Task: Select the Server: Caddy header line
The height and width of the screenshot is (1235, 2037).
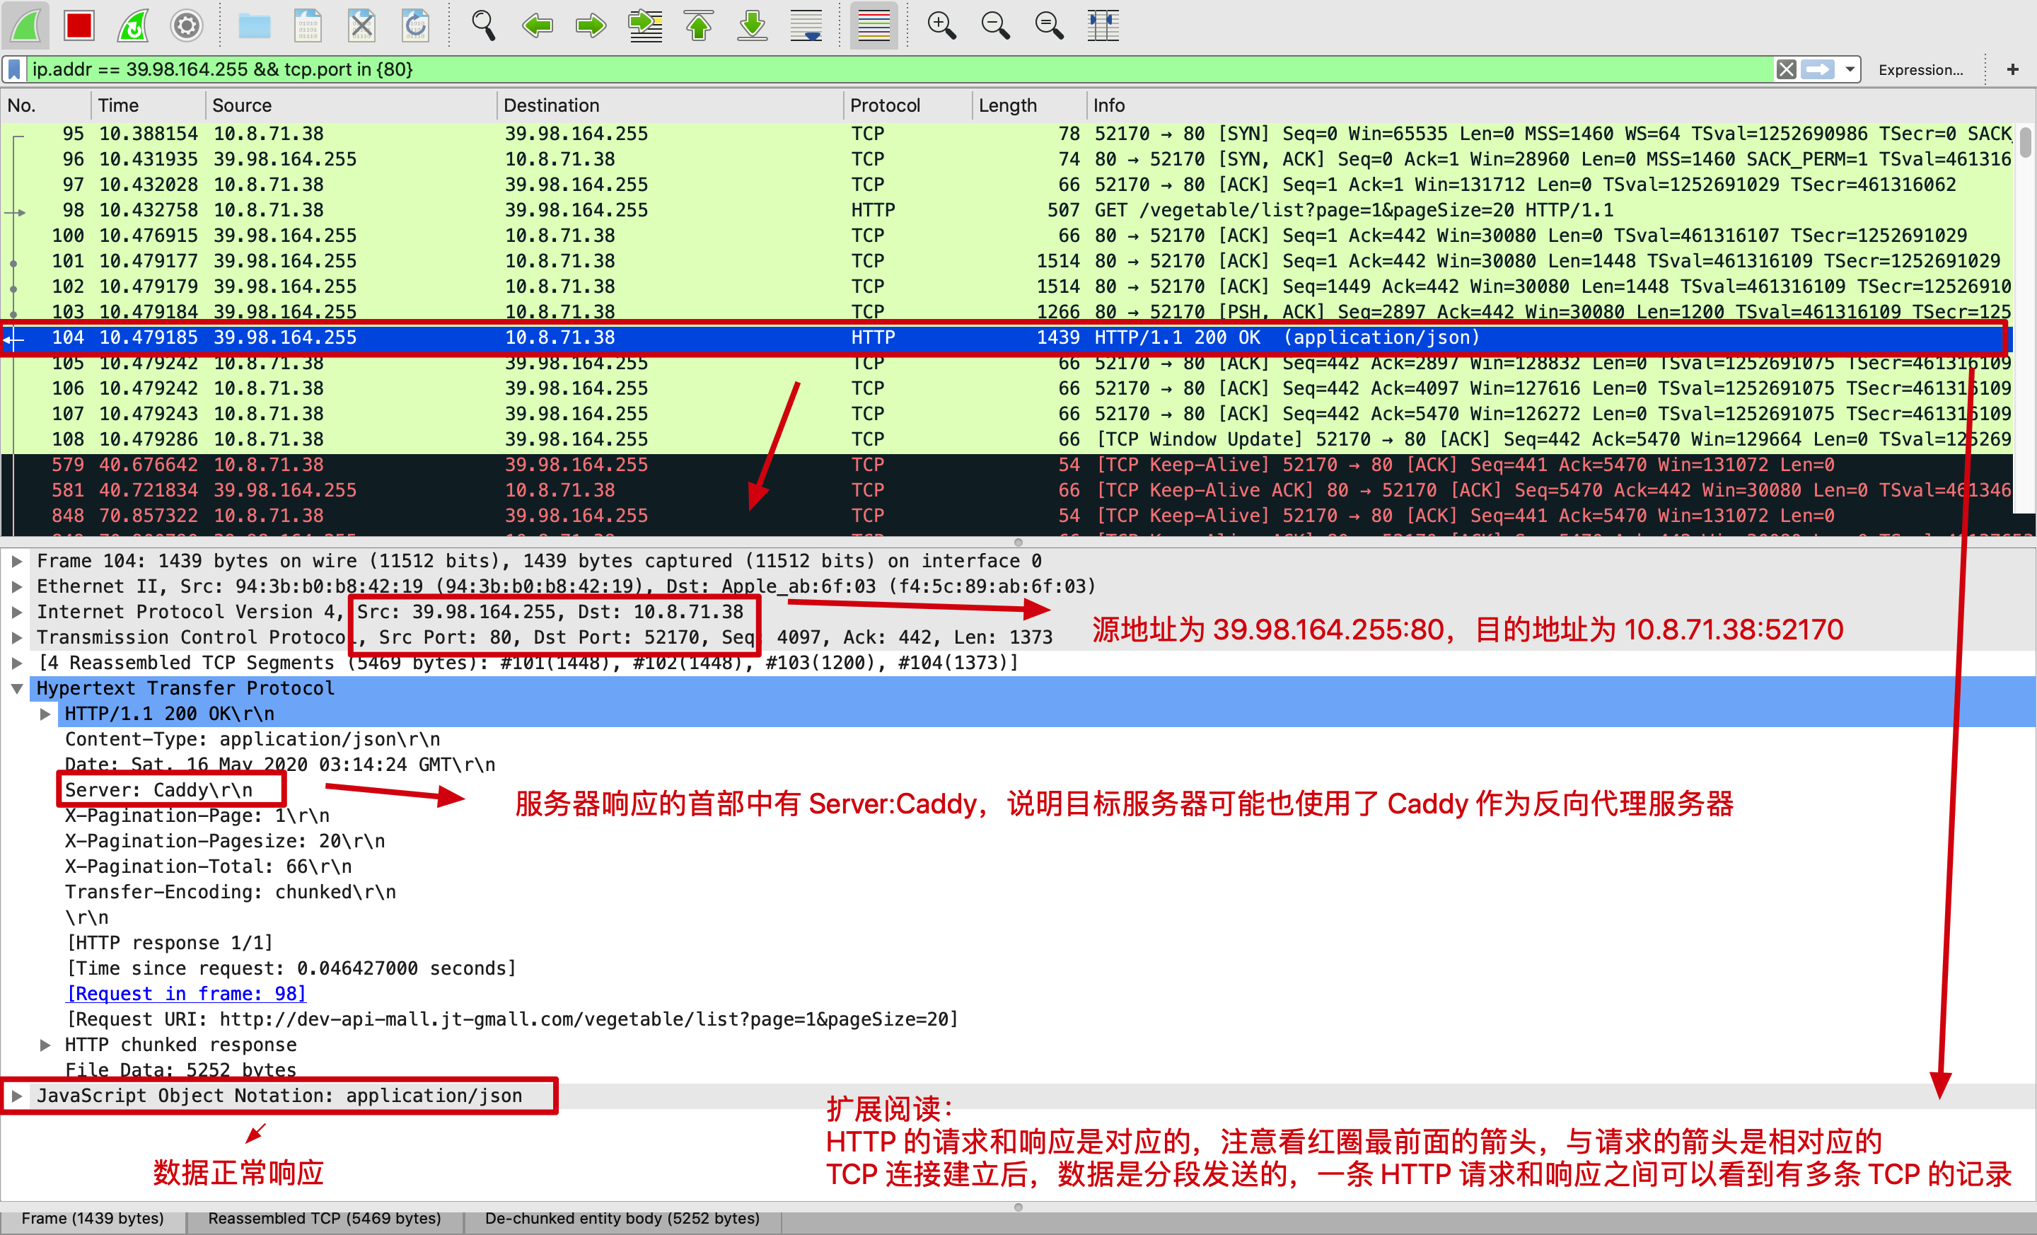Action: tap(158, 790)
